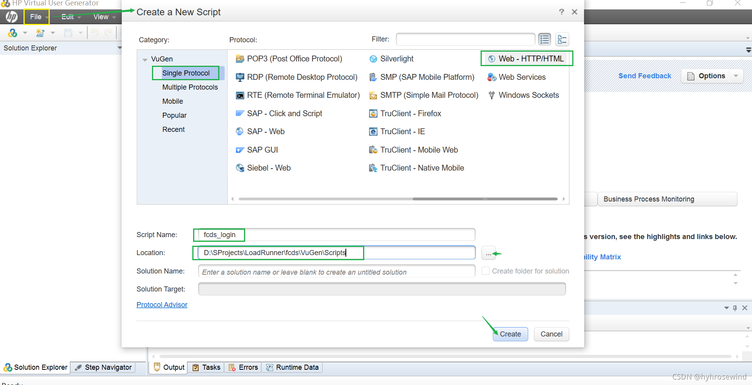Select Siebel - Web protocol icon
Image resolution: width=752 pixels, height=385 pixels.
240,168
